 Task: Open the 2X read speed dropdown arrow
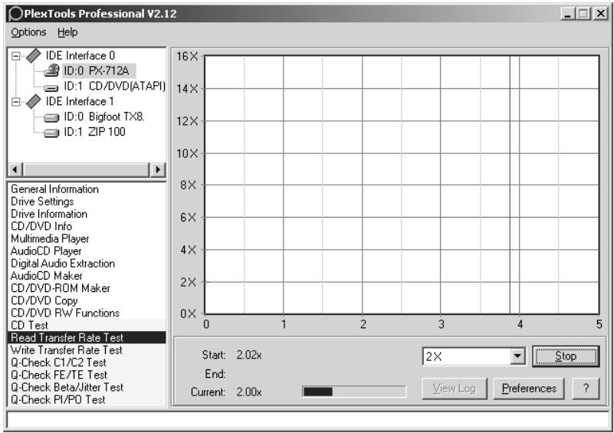[517, 356]
